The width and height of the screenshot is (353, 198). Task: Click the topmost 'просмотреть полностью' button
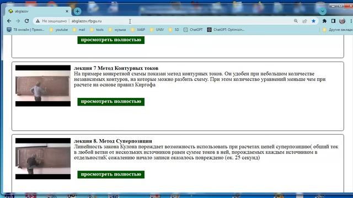111,40
